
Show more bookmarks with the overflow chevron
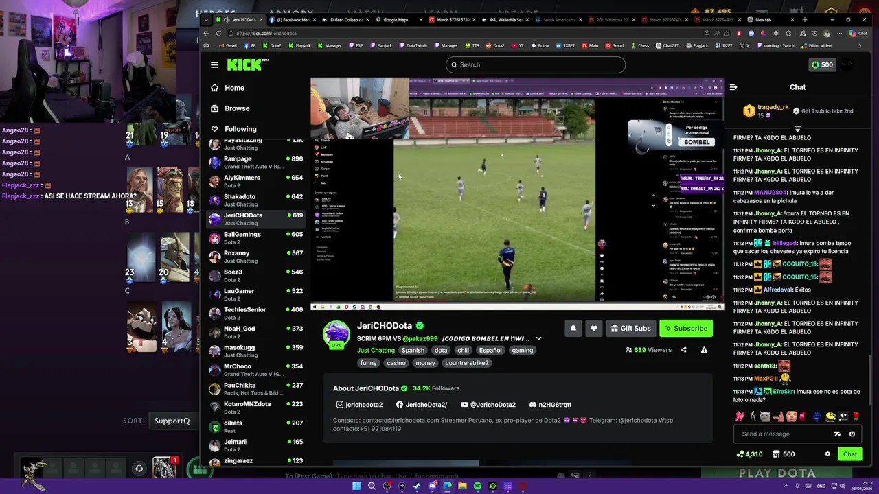860,45
